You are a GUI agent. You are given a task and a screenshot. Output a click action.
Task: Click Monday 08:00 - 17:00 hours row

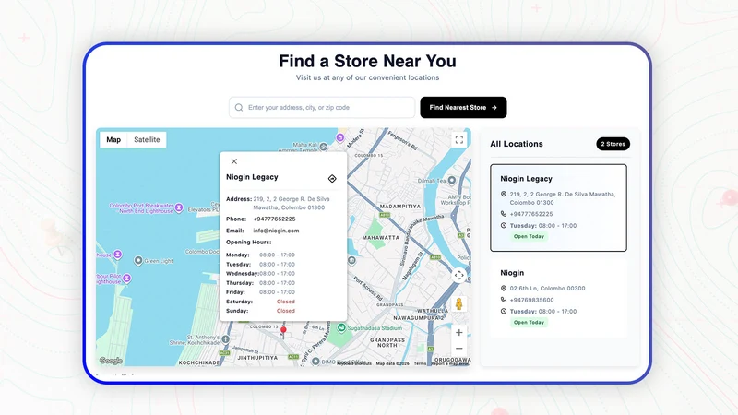tap(261, 255)
